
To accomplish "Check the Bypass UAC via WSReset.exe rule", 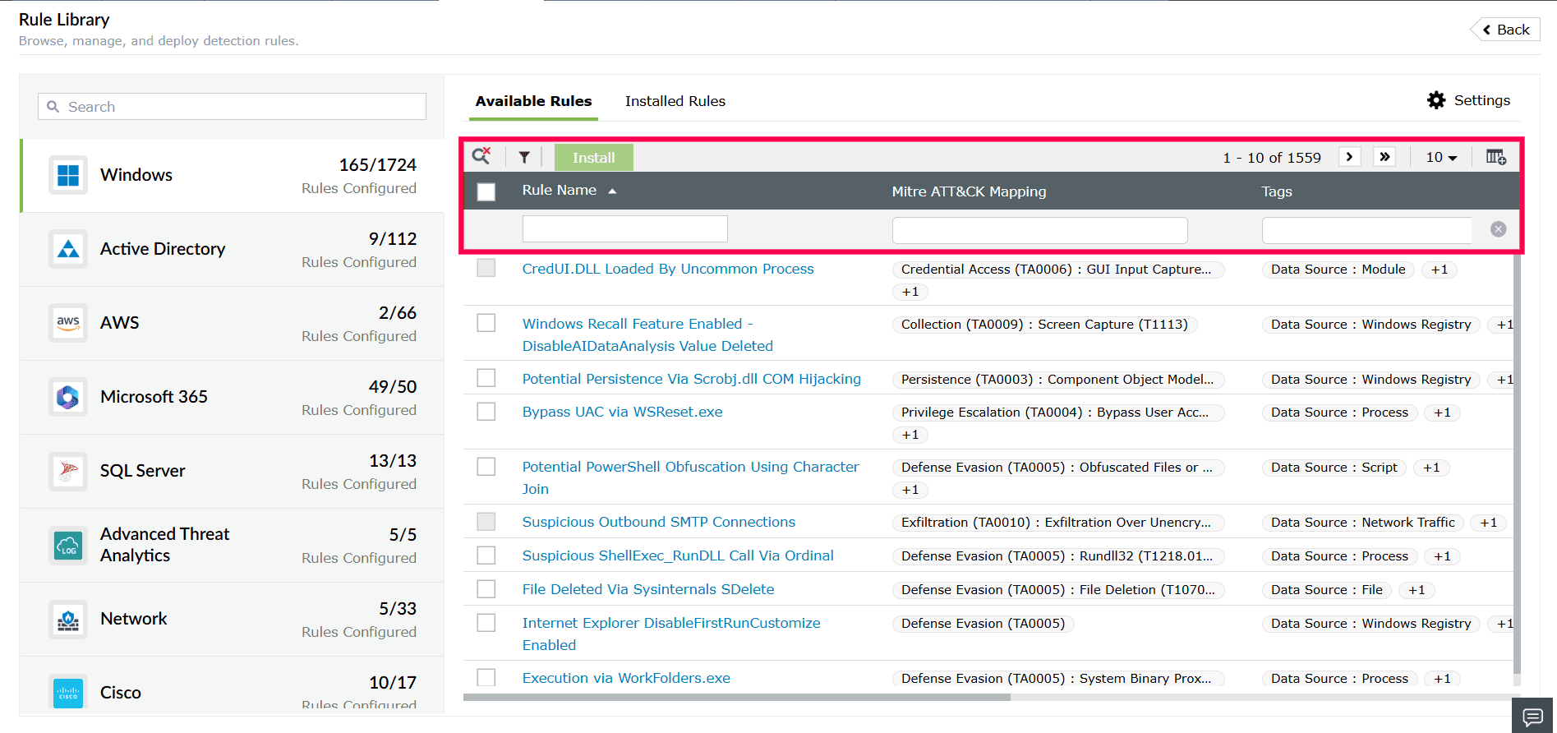I will tap(486, 411).
